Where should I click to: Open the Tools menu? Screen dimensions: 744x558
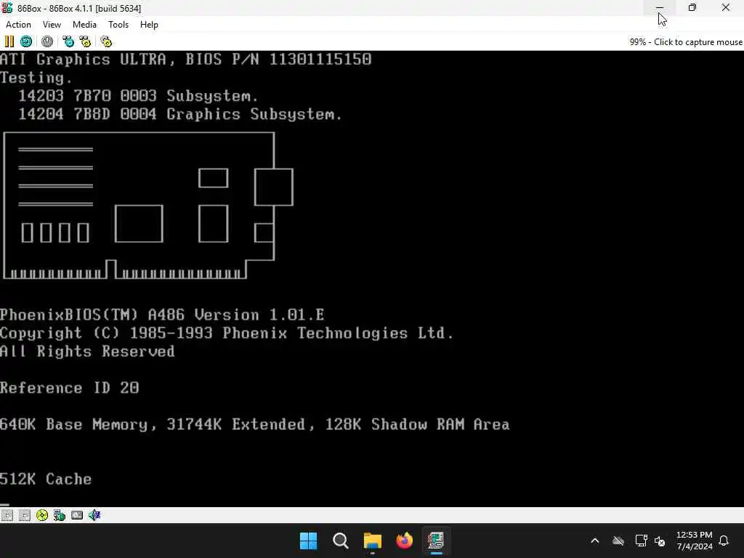point(118,25)
